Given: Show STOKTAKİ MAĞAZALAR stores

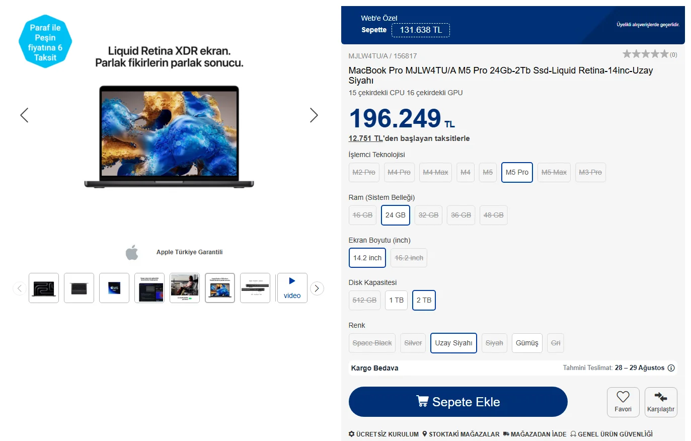Looking at the screenshot, I should (x=461, y=434).
